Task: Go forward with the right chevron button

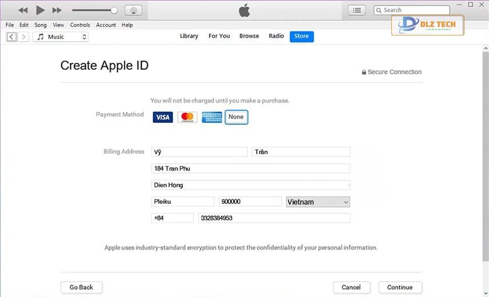Action: pyautogui.click(x=23, y=37)
